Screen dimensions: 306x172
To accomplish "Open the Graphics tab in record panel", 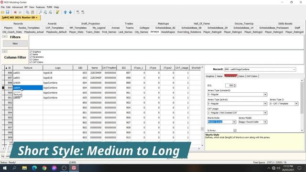I will pyautogui.click(x=210, y=76).
